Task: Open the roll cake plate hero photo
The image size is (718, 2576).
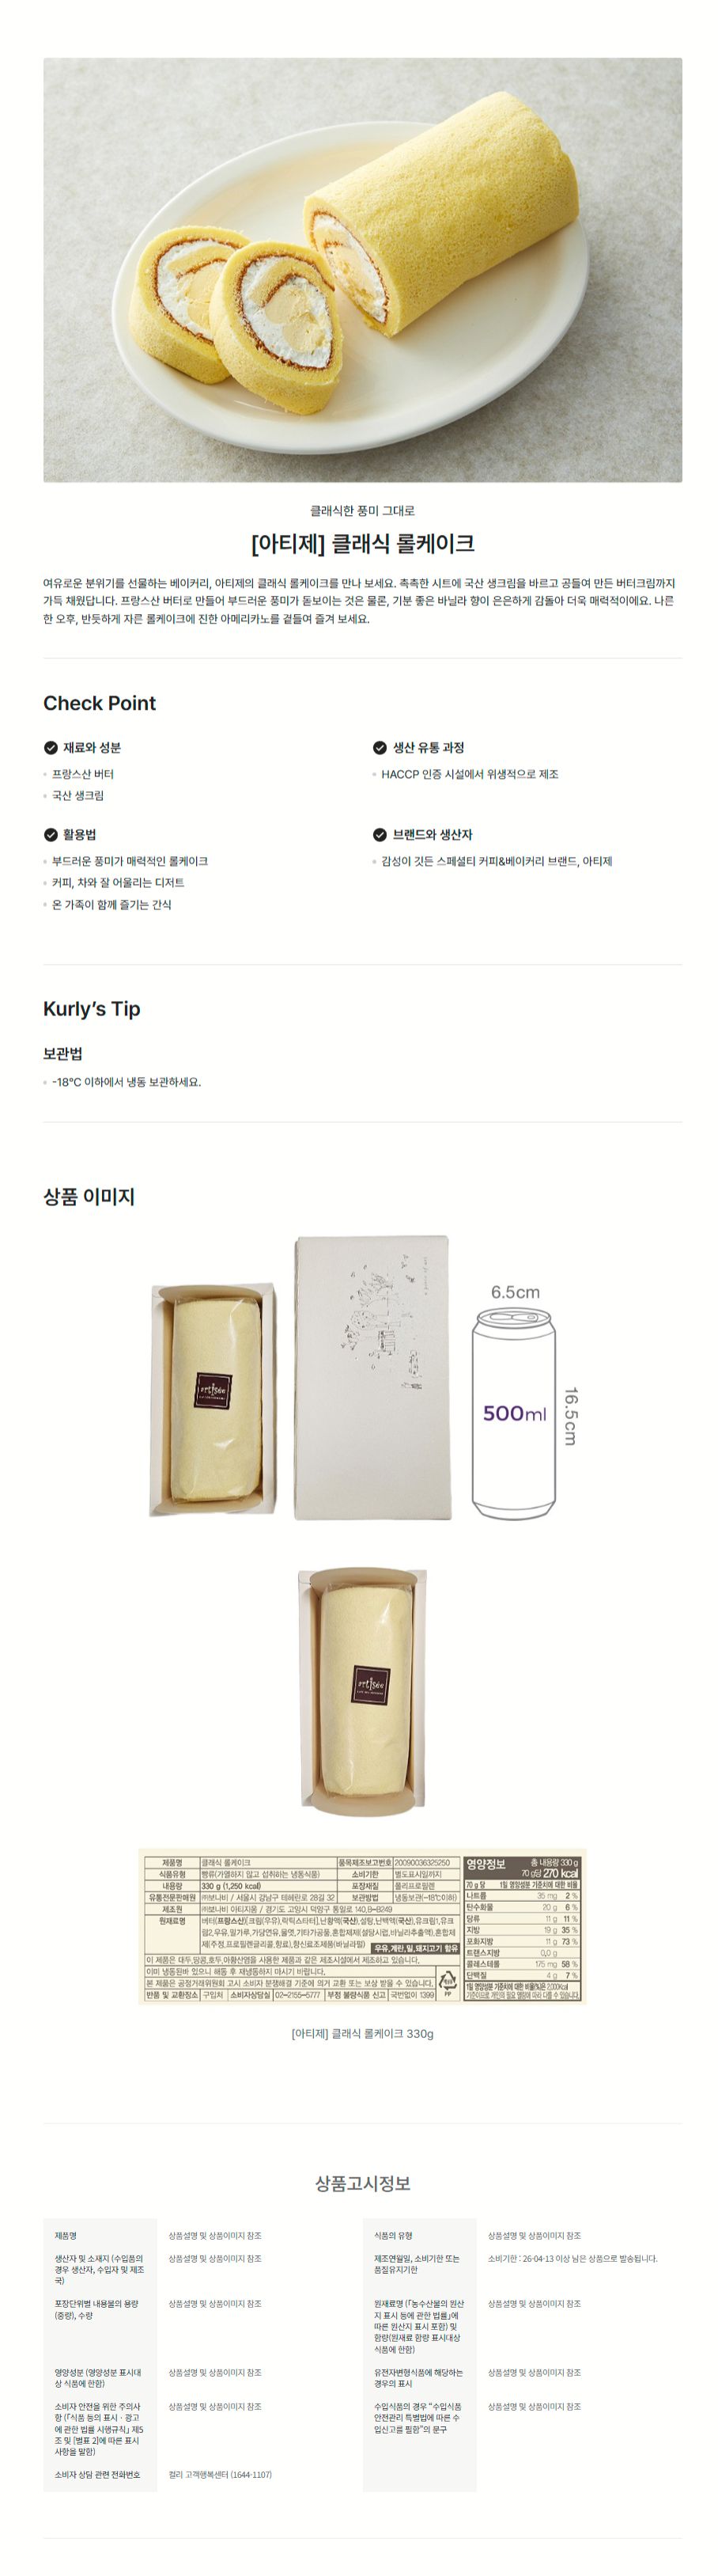Action: pos(362,270)
